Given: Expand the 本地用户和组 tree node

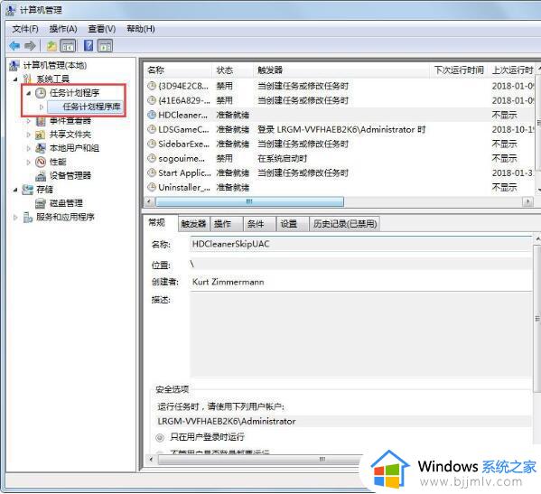Looking at the screenshot, I should [x=29, y=148].
